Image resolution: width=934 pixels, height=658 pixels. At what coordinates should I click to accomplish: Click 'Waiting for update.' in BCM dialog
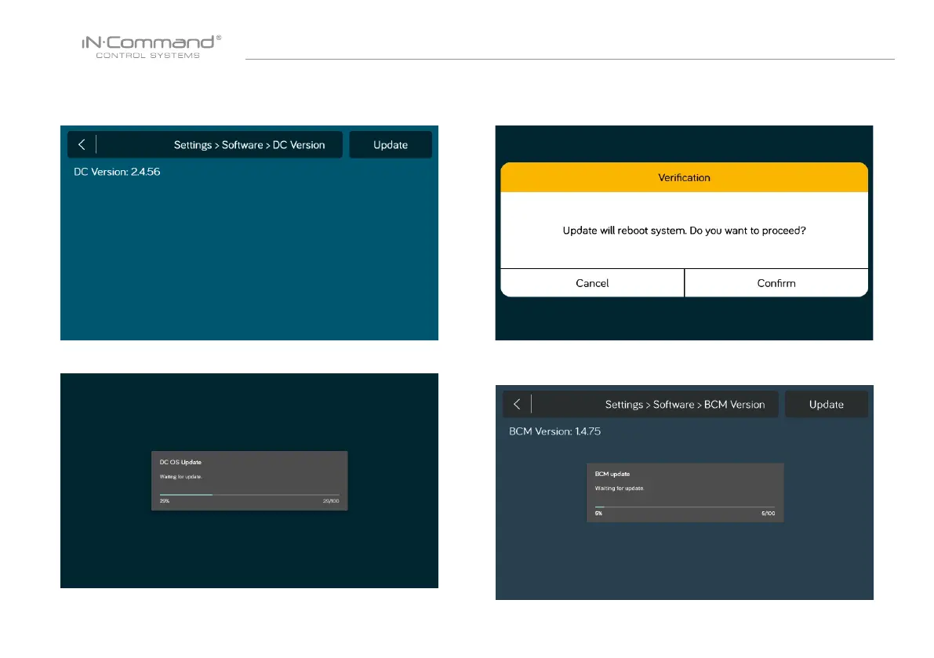tap(620, 489)
